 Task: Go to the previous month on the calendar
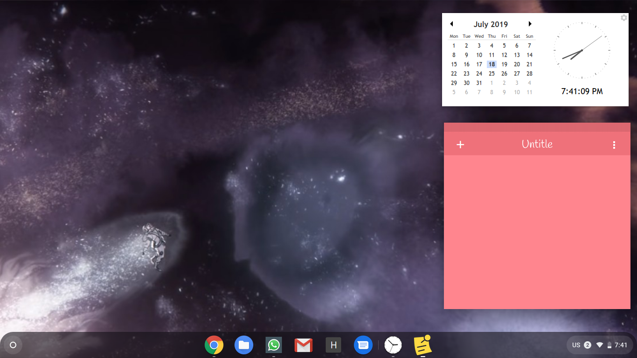(451, 23)
